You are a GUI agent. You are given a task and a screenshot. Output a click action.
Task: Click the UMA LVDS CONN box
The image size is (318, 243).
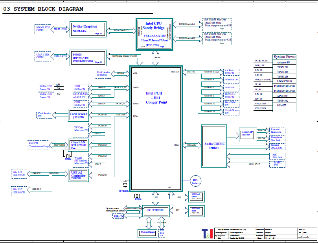[x=42, y=56]
